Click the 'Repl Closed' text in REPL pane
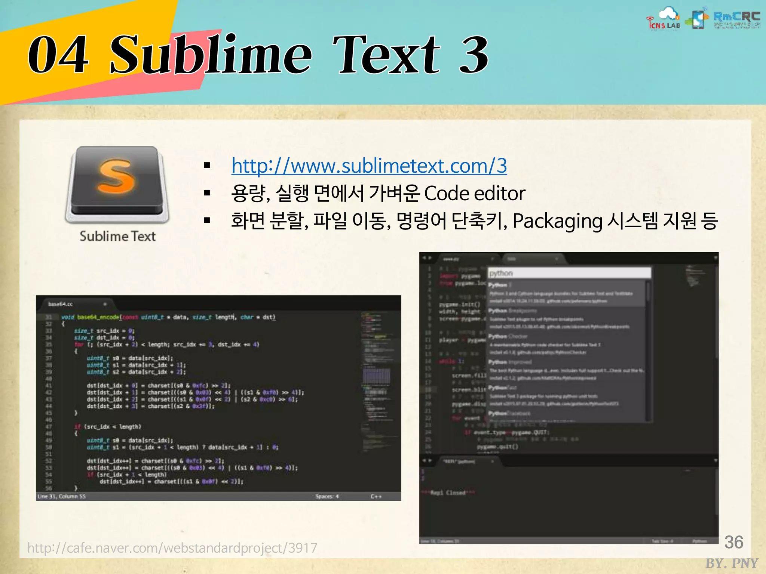This screenshot has height=574, width=766. pyautogui.click(x=448, y=493)
